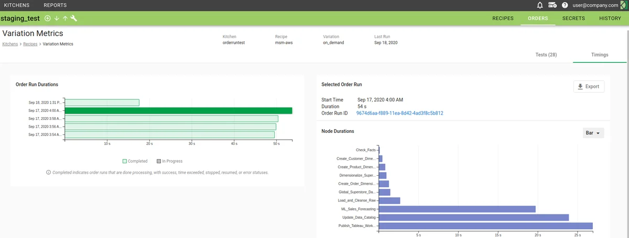The image size is (629, 238).
Task: Click the down arrow icon beside staging_test
Action: [x=57, y=18]
